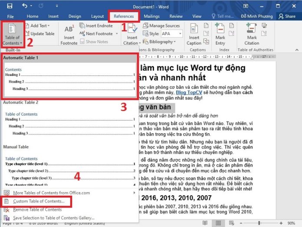
Task: Click the Next Footnote button
Action: (x=96, y=34)
